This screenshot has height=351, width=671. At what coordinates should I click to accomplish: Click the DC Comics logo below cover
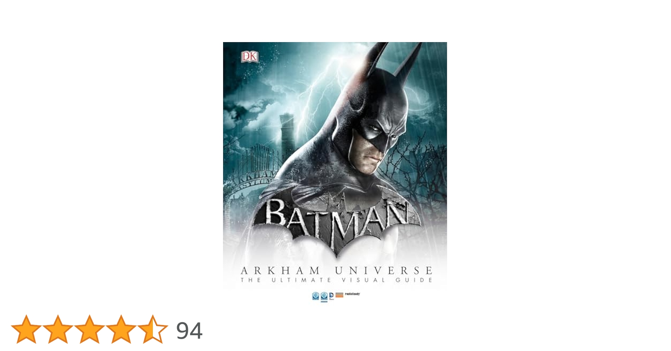[331, 296]
